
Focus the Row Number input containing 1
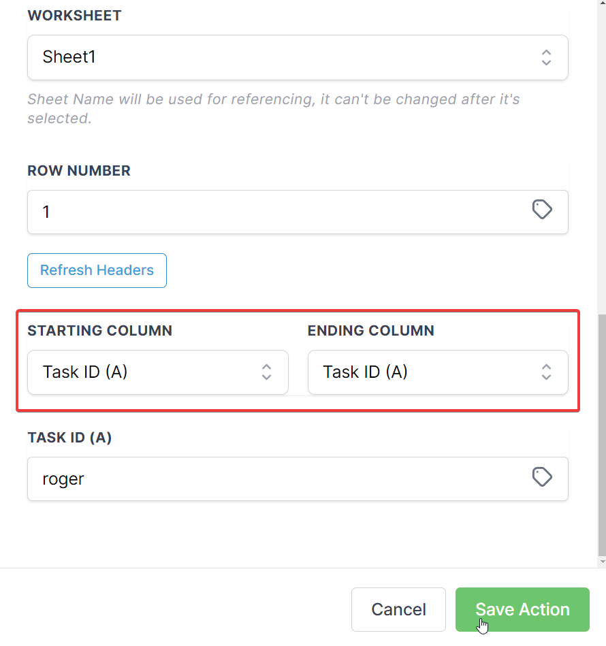(x=272, y=212)
